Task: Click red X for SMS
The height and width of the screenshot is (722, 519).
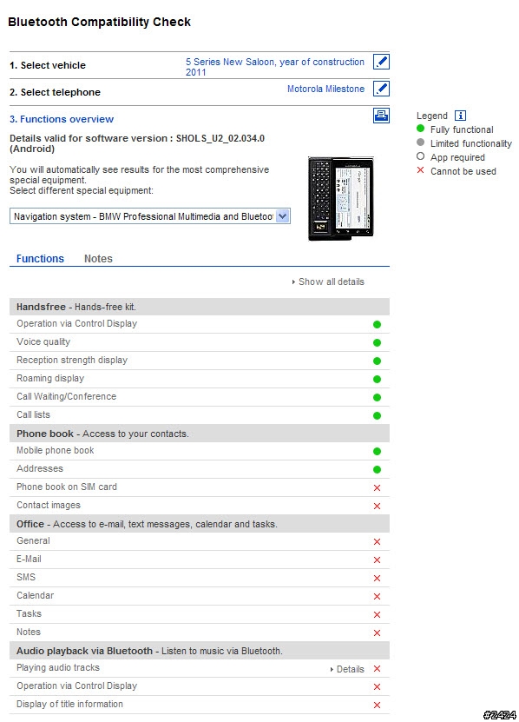Action: click(377, 578)
